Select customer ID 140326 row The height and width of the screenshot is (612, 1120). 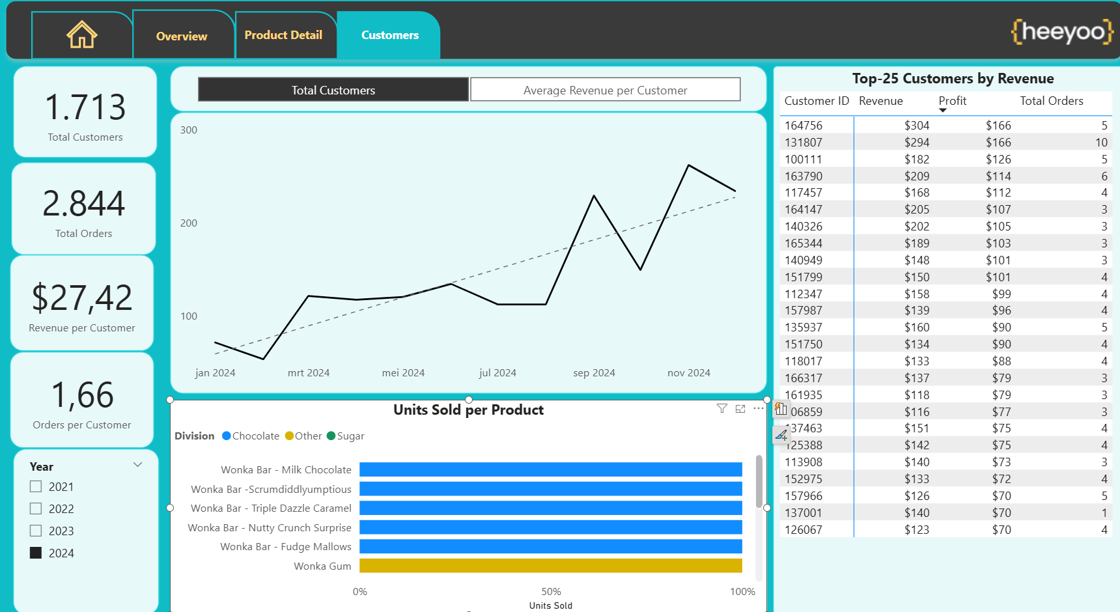(x=946, y=226)
